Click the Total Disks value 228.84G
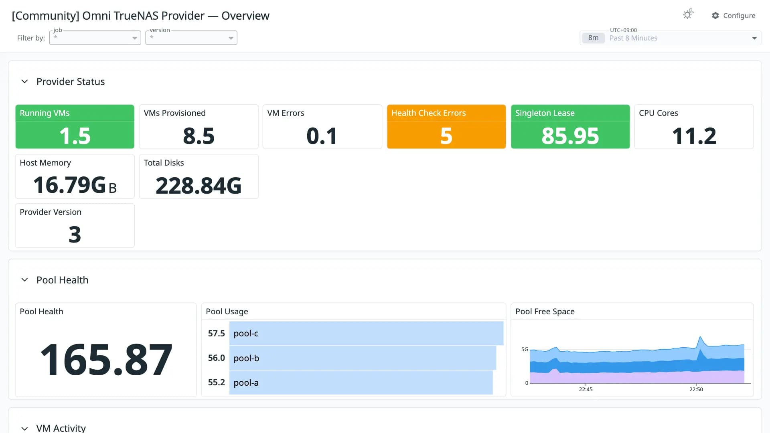The image size is (770, 433). coord(199,186)
